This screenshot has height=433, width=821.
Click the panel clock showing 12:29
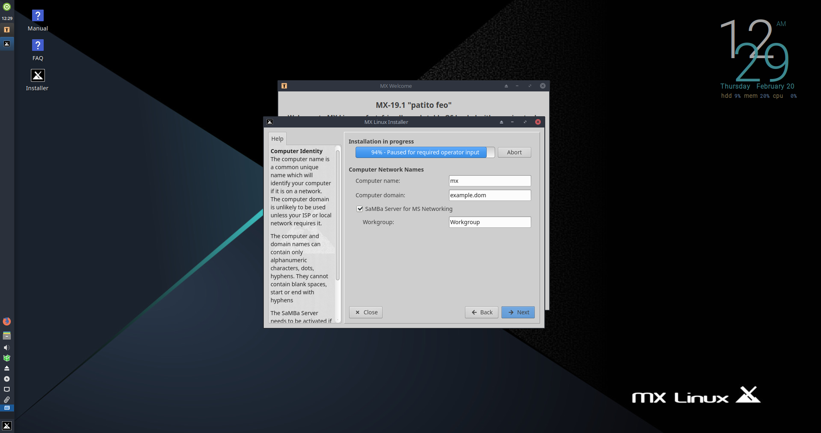coord(7,18)
